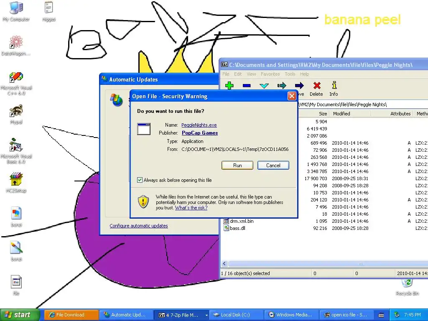This screenshot has width=428, height=321.
Task: Open the PopCap Games publisher link
Action: coord(200,133)
